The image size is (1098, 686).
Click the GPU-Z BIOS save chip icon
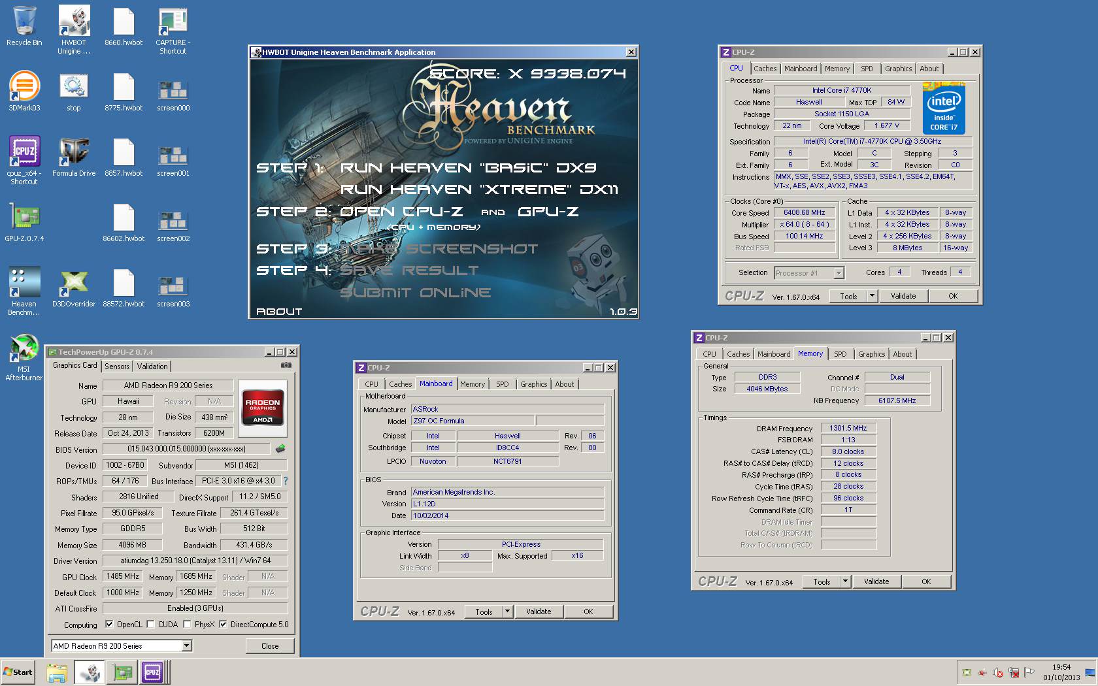tap(280, 449)
